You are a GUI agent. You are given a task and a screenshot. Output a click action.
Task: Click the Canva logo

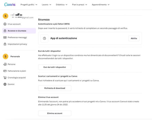tap(10, 5)
